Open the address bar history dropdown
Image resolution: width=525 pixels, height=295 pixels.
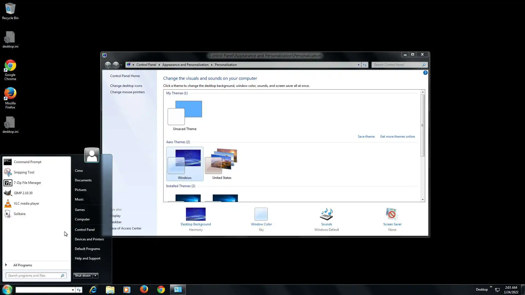[358, 65]
